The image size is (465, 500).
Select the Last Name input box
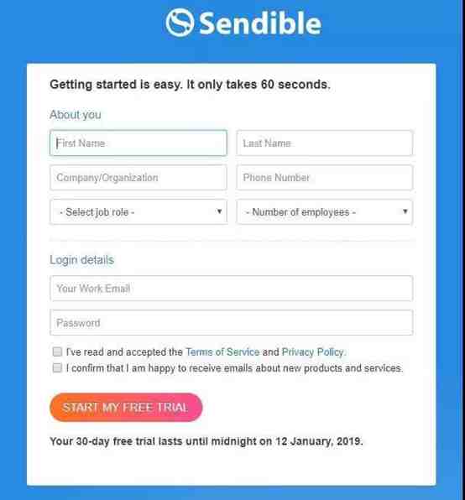[324, 143]
